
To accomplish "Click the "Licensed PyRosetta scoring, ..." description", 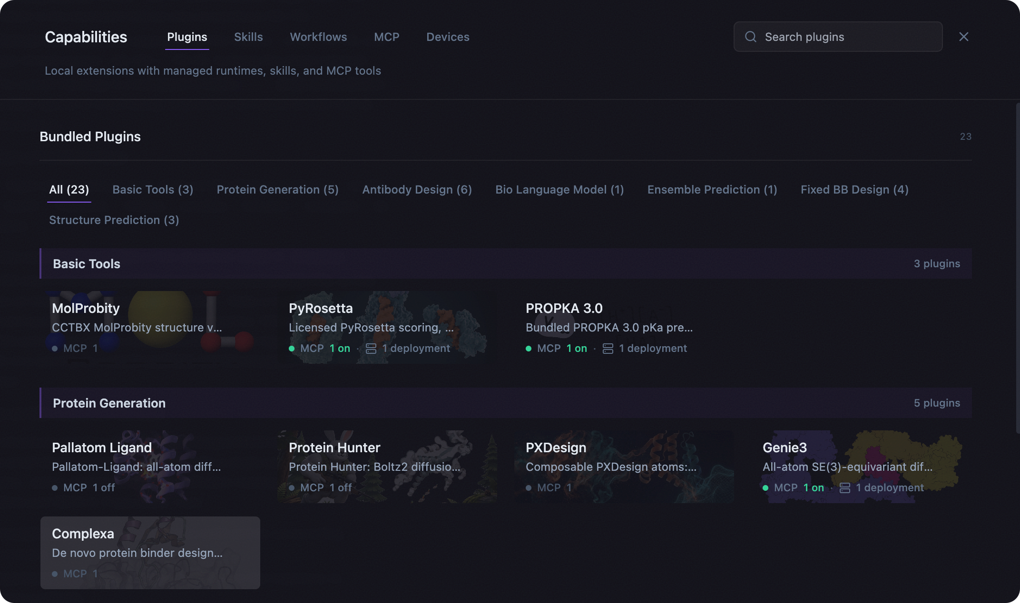I will click(371, 328).
